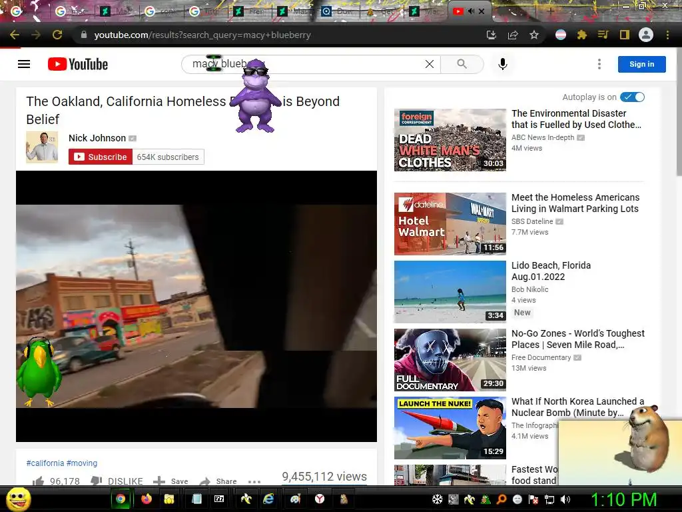Open Chrome extensions puzzle icon

(582, 35)
